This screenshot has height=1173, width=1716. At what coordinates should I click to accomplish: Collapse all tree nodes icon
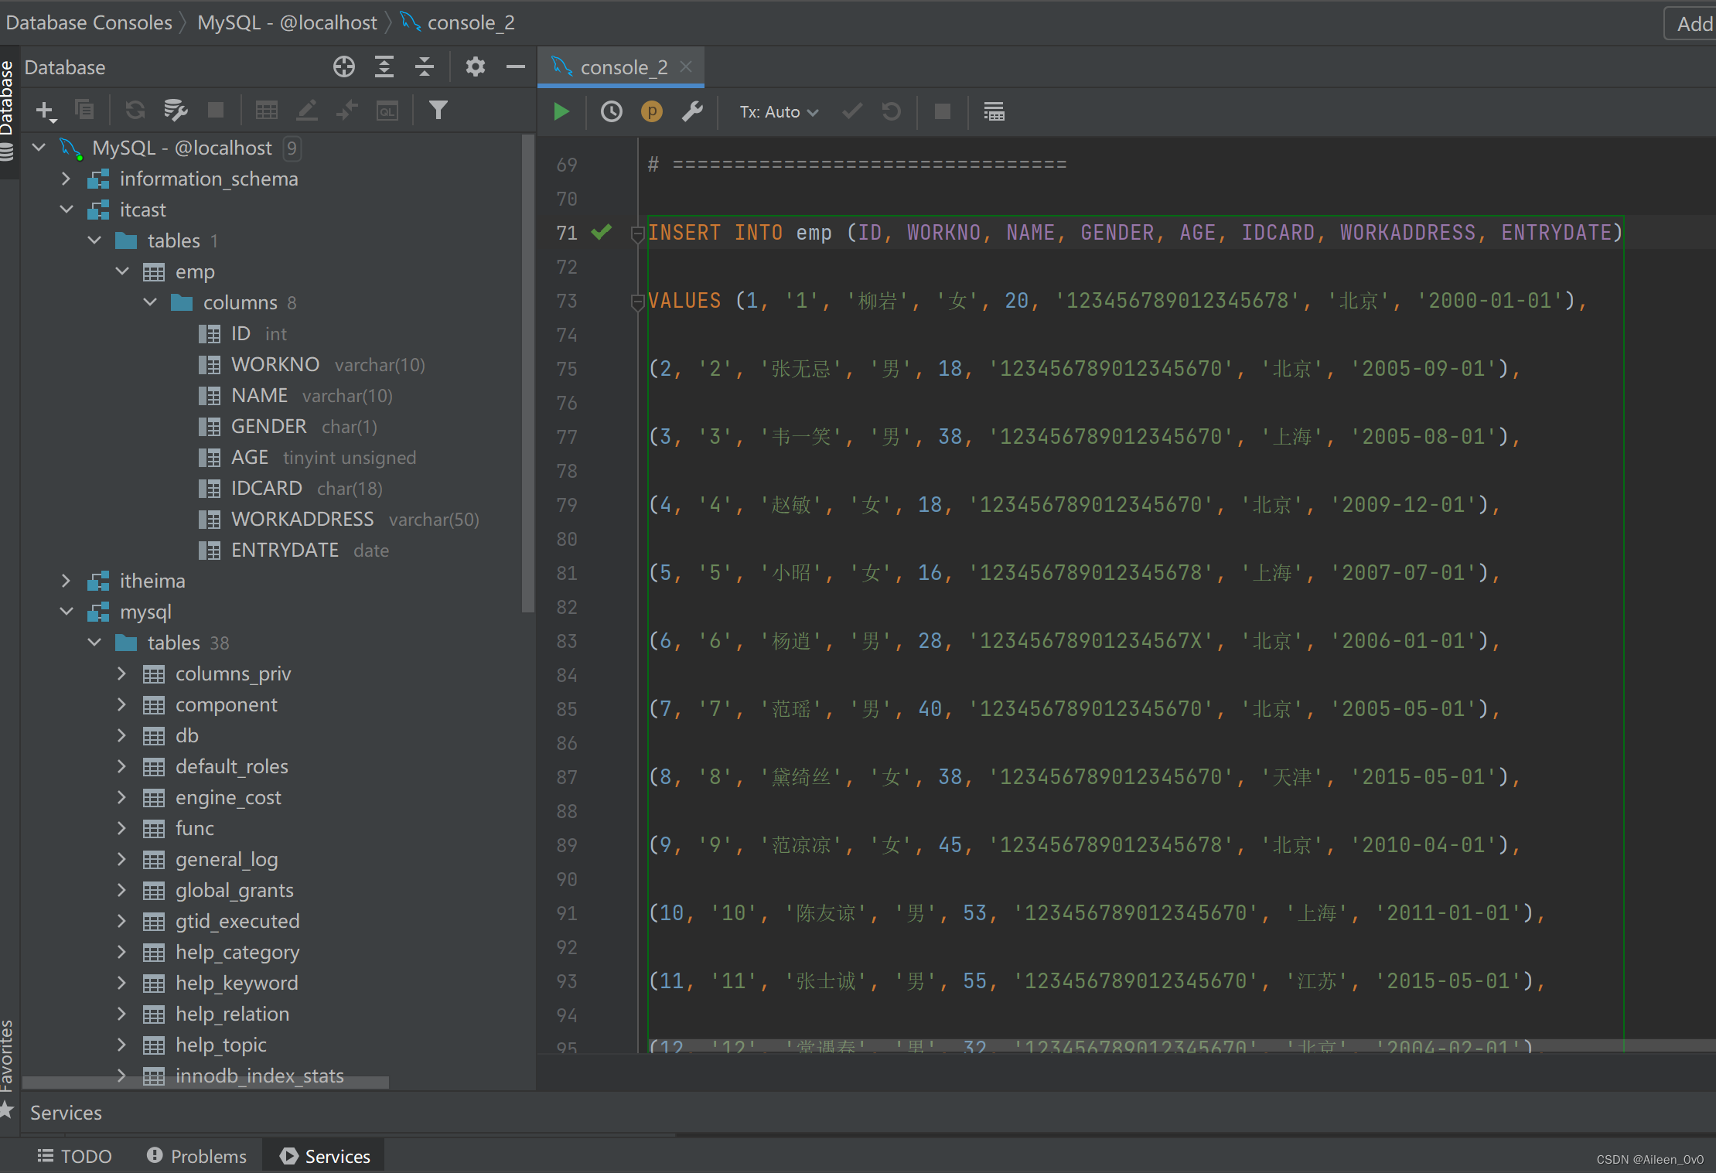click(x=425, y=67)
